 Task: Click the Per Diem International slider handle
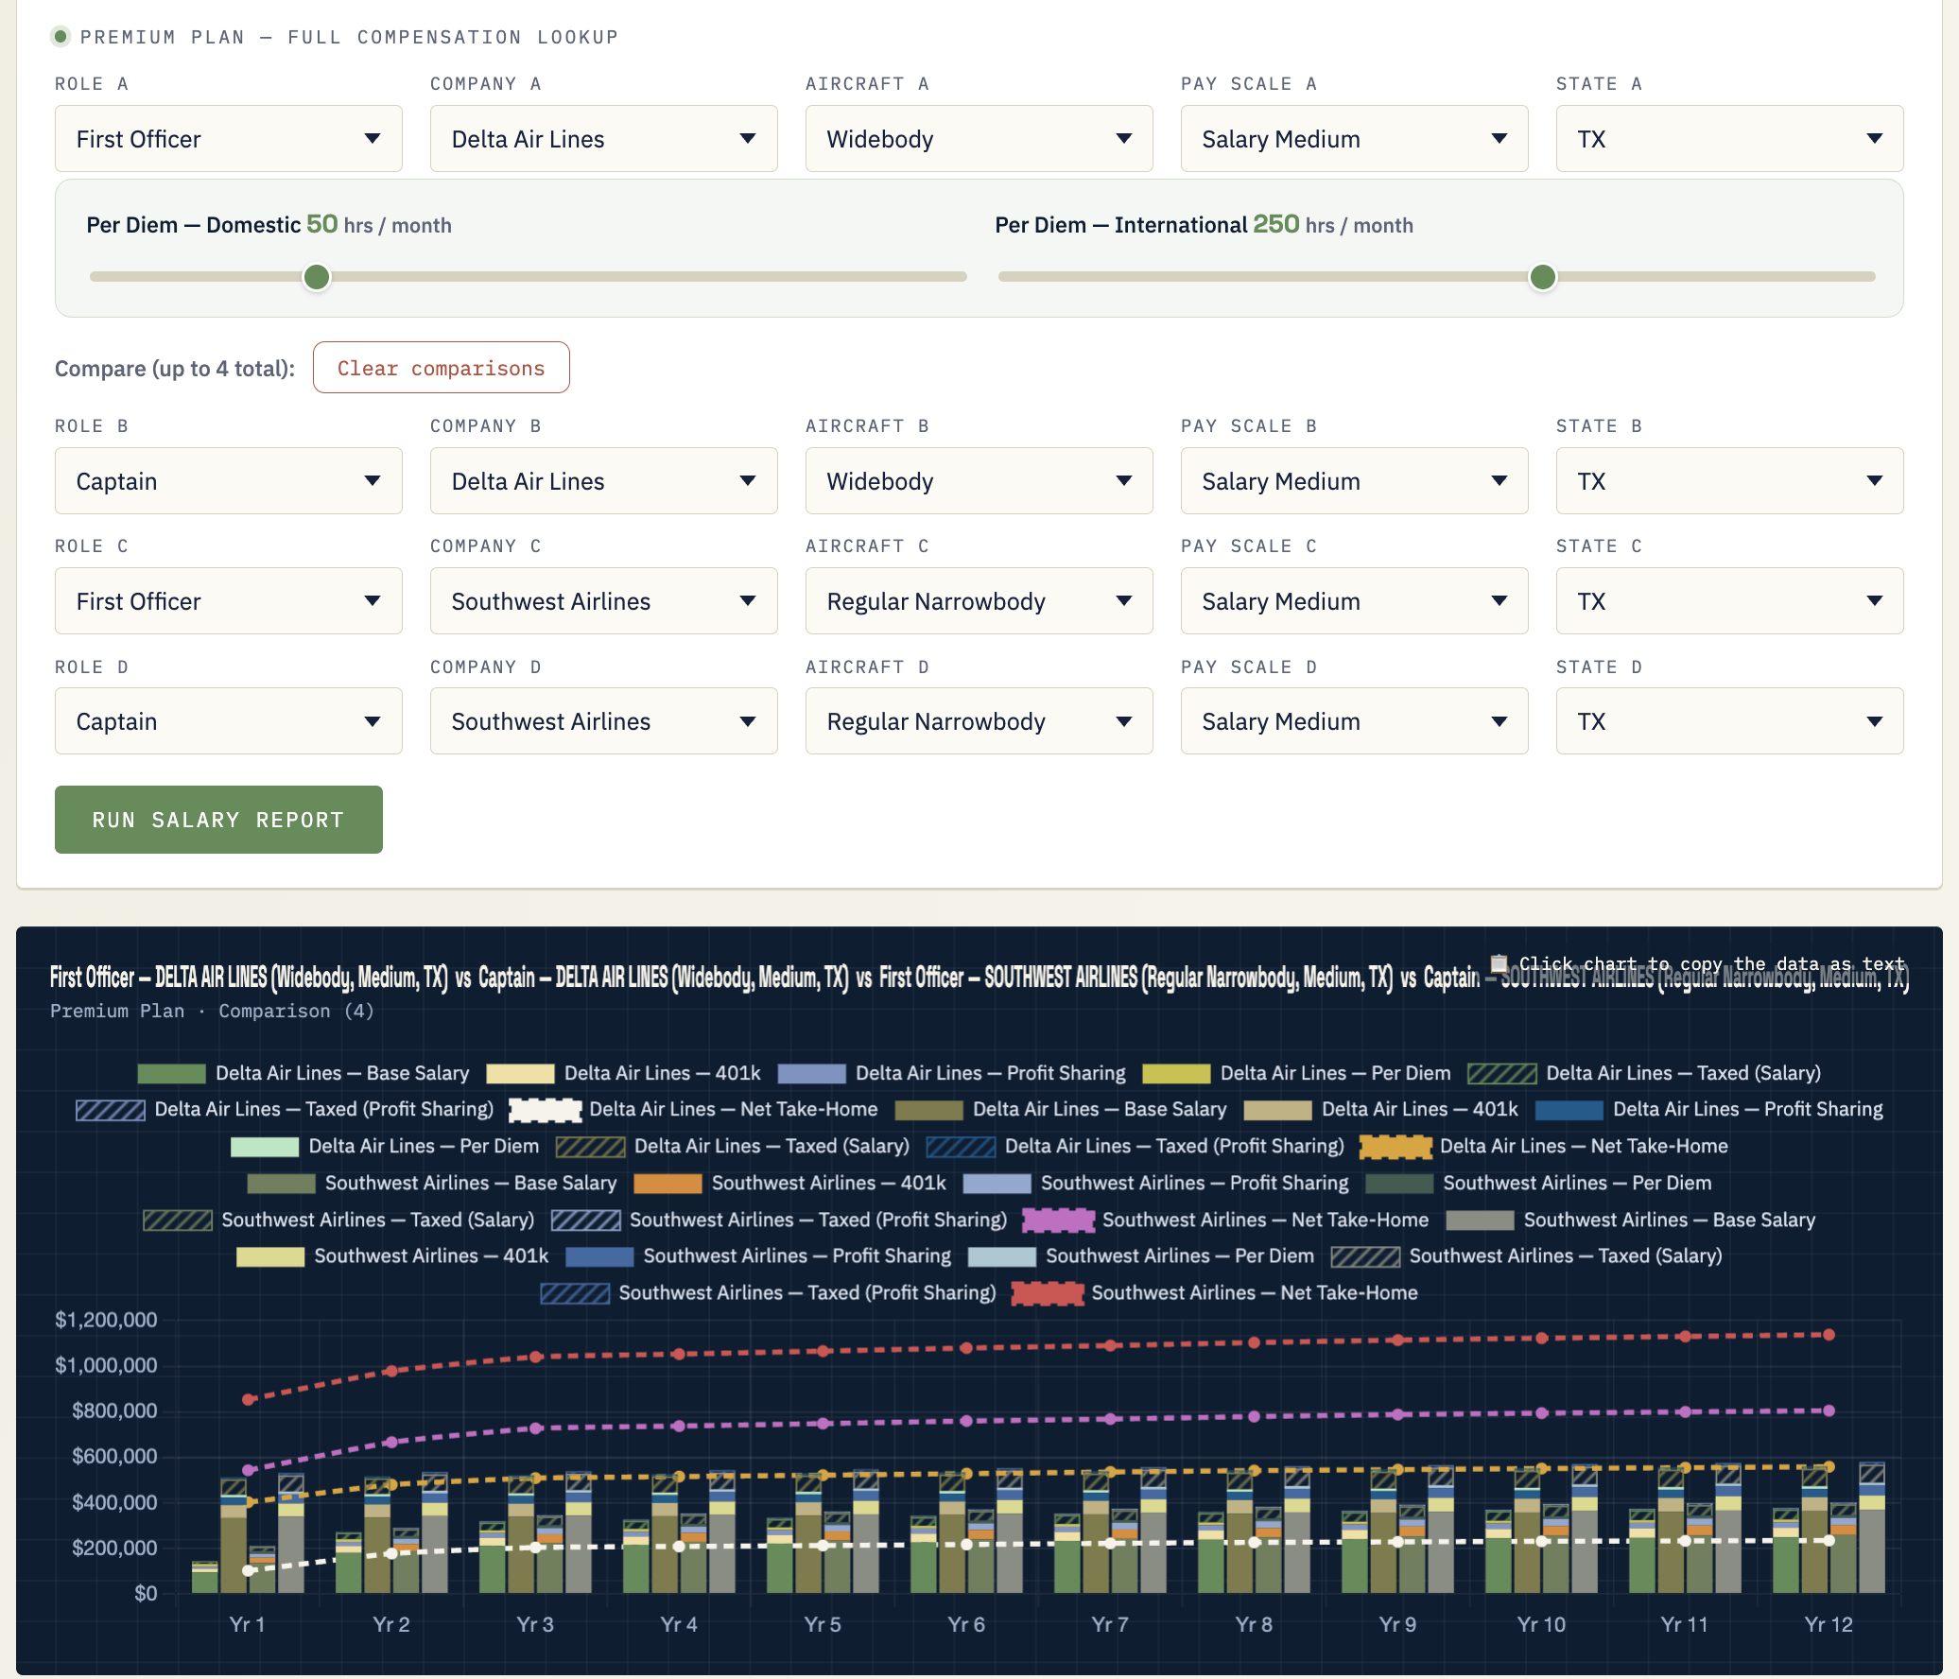pyautogui.click(x=1543, y=277)
